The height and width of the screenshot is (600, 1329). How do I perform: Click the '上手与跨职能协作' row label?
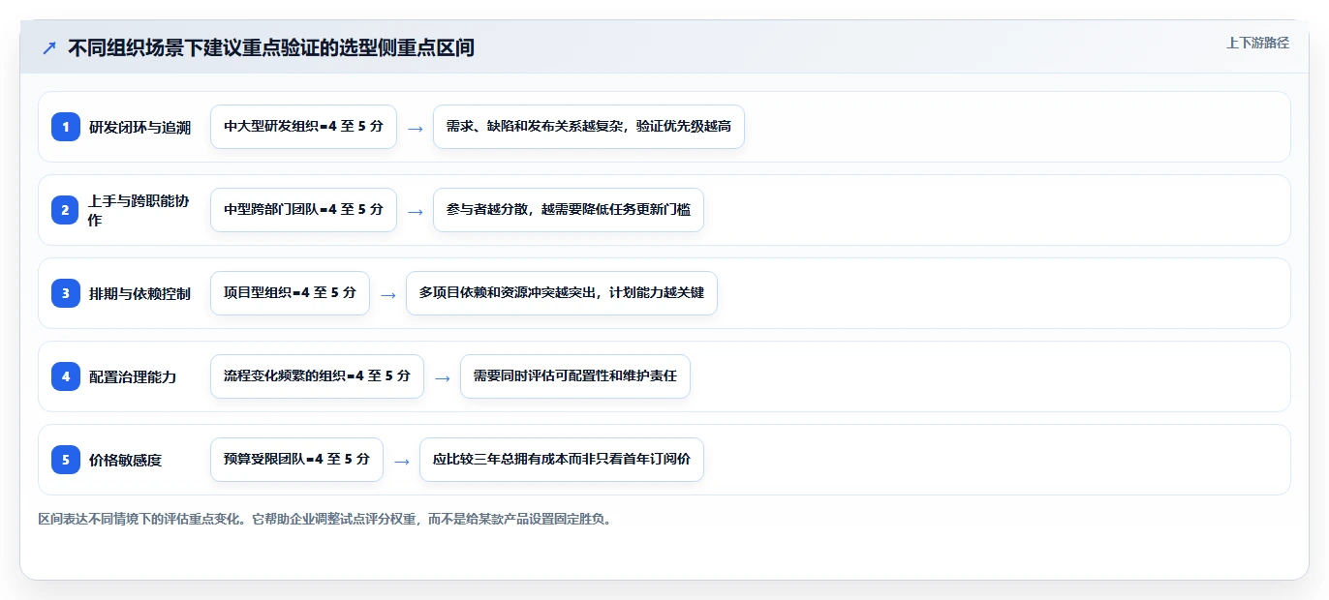pos(139,210)
